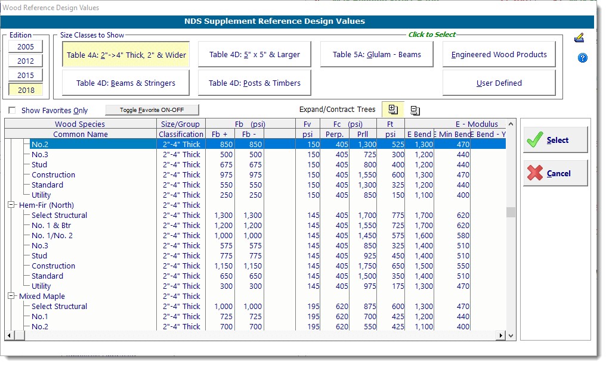
Task: Switch to the 2012 edition
Action: (x=26, y=61)
